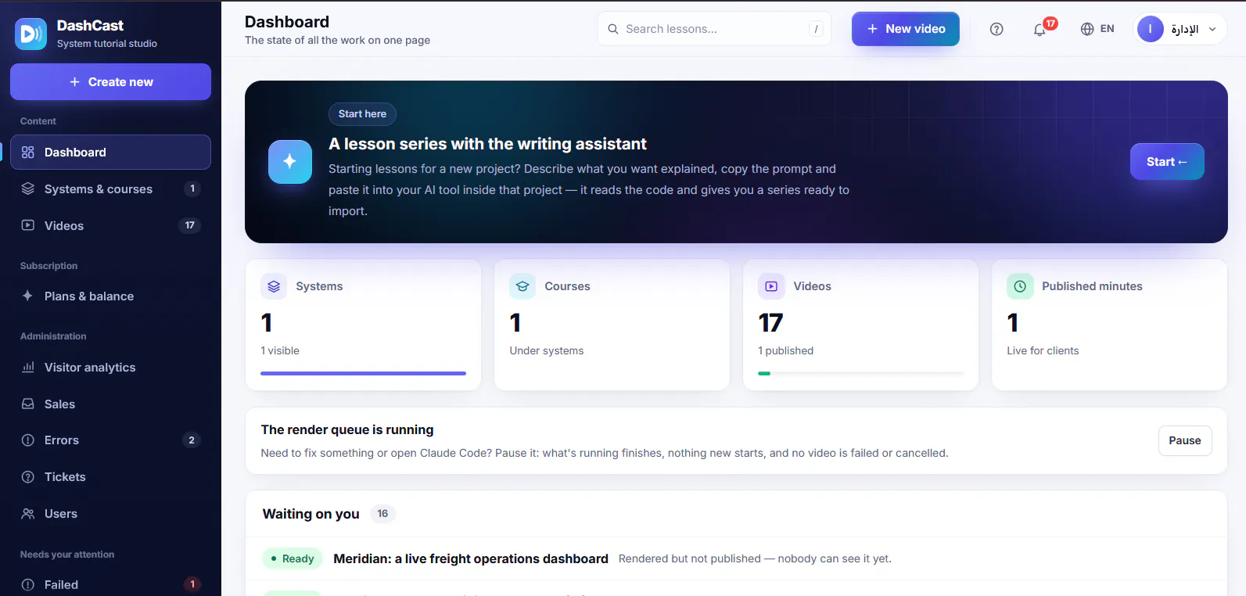Image resolution: width=1246 pixels, height=596 pixels.
Task: Click the Errors count badge 2
Action: coord(192,440)
